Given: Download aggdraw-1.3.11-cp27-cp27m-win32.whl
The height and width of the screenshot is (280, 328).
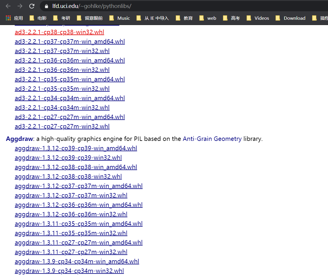Looking at the screenshot, I should coord(71,252).
